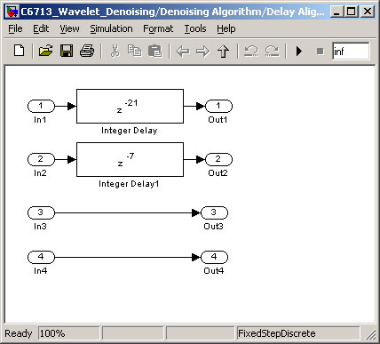Select the In3 input port block
Image resolution: width=380 pixels, height=344 pixels.
click(x=41, y=212)
